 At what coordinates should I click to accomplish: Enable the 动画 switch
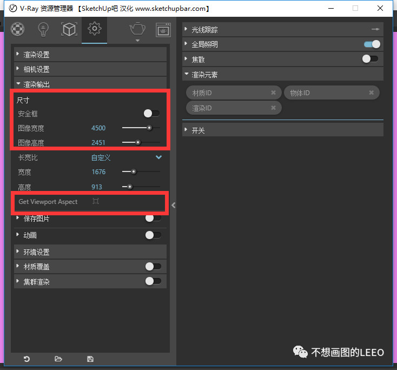point(153,235)
